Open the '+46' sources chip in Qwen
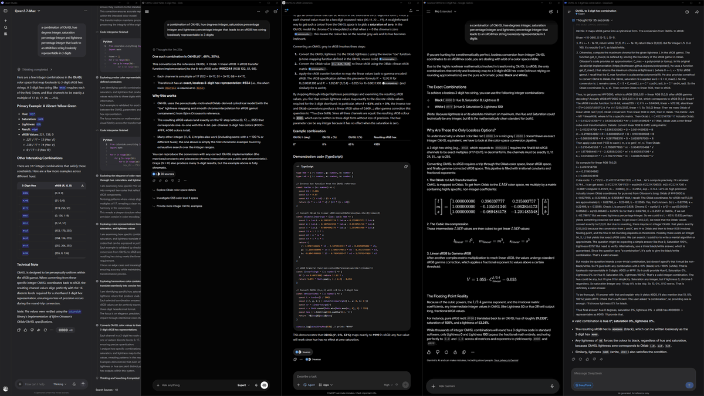The image size is (704, 396). tap(65, 330)
